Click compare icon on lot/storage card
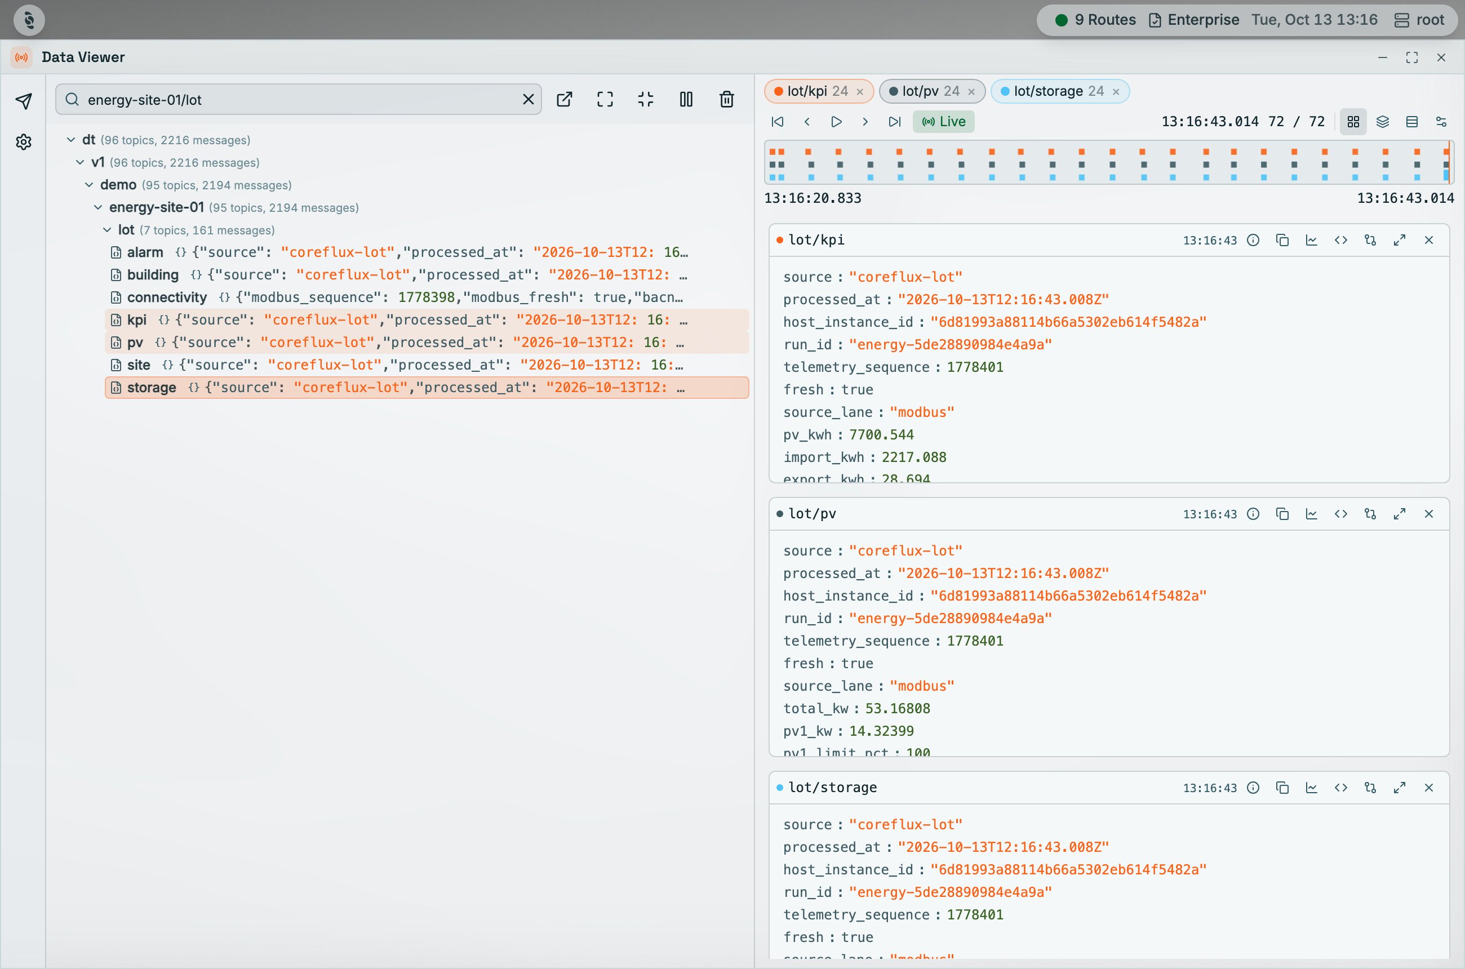This screenshot has width=1465, height=969. (1370, 788)
